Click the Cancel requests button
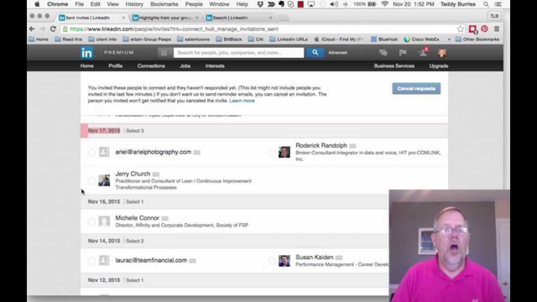 coord(416,89)
